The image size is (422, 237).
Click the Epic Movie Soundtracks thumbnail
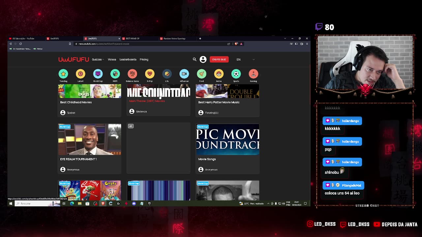(227, 139)
